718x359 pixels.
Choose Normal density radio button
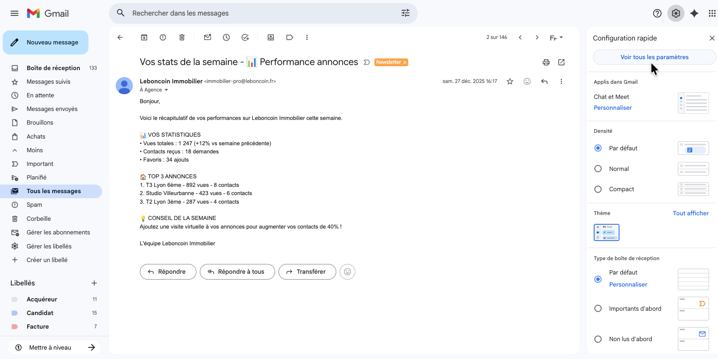tap(598, 169)
